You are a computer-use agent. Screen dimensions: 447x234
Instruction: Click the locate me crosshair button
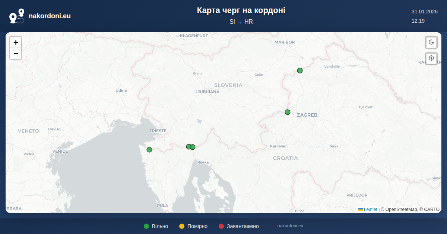[431, 58]
